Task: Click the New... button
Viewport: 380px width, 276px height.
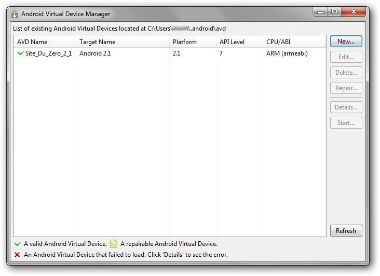Action: pos(346,42)
